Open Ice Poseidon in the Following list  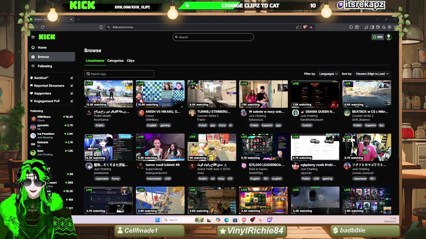click(52, 135)
